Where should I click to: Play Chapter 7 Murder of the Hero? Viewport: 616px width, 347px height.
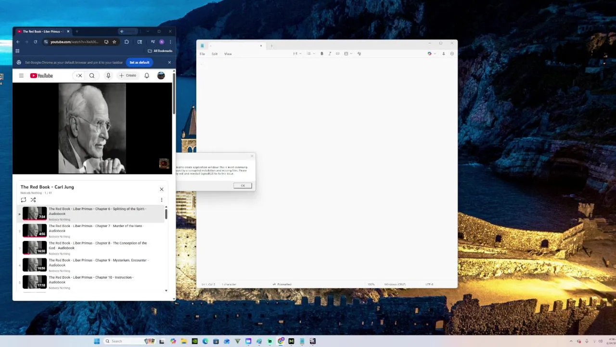tap(91, 231)
